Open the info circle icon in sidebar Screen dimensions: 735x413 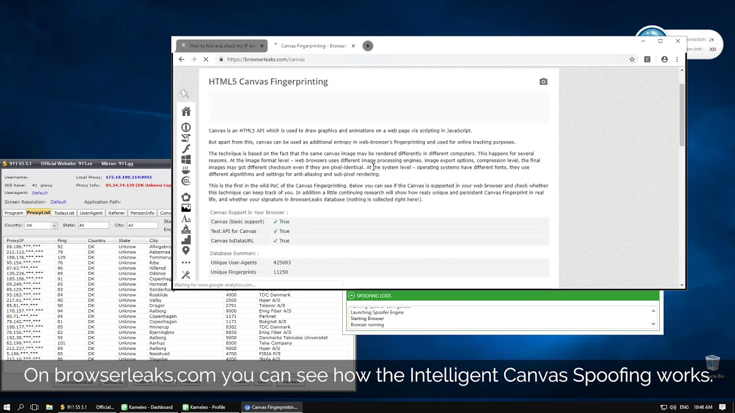(186, 127)
